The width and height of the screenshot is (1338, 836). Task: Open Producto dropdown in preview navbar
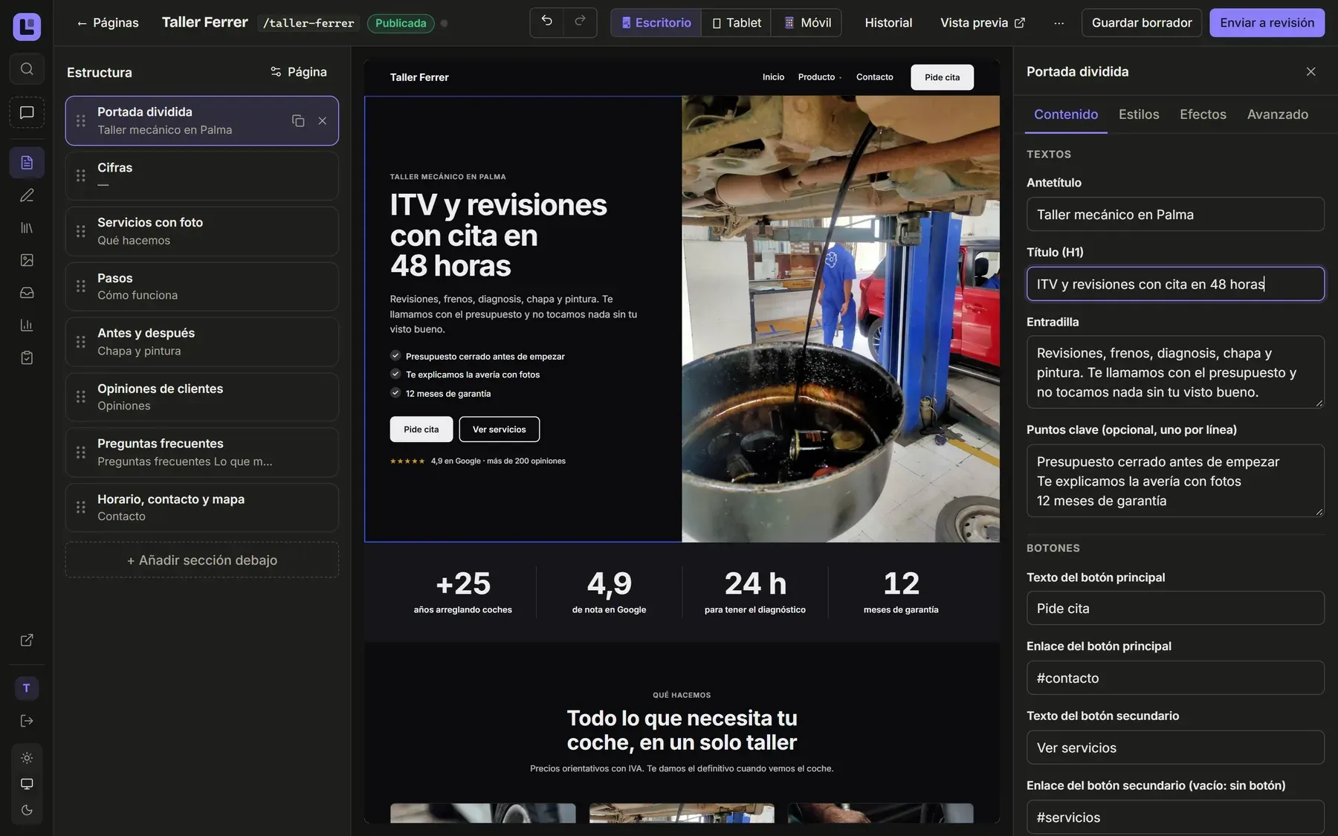(820, 77)
